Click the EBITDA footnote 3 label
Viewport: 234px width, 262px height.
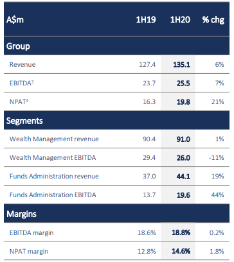(21, 83)
